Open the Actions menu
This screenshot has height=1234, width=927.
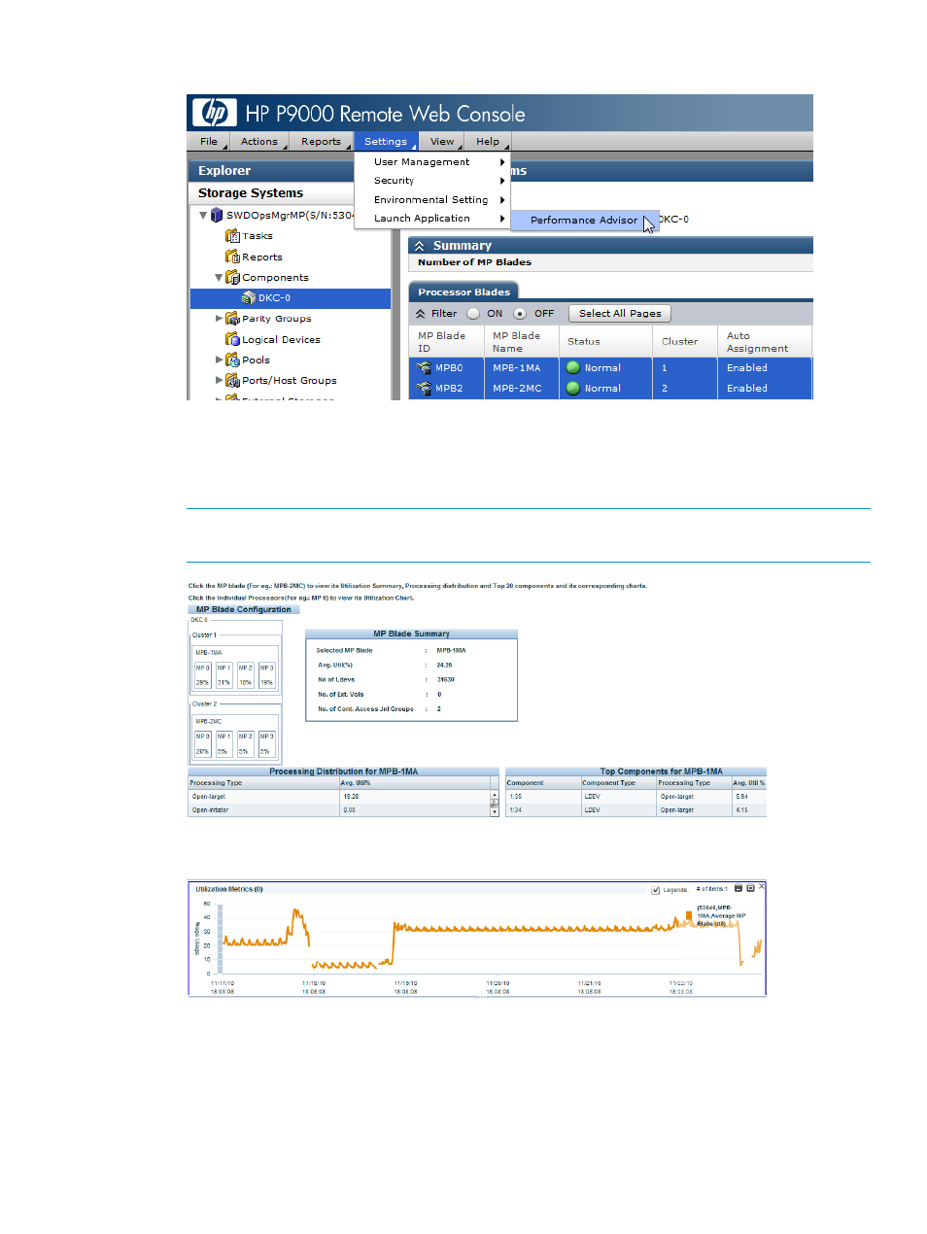(259, 142)
